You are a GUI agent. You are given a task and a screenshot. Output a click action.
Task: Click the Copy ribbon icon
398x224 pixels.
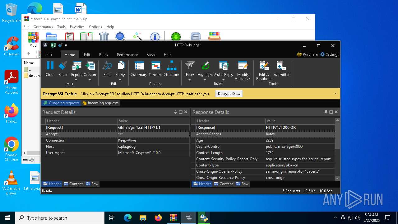(120, 66)
